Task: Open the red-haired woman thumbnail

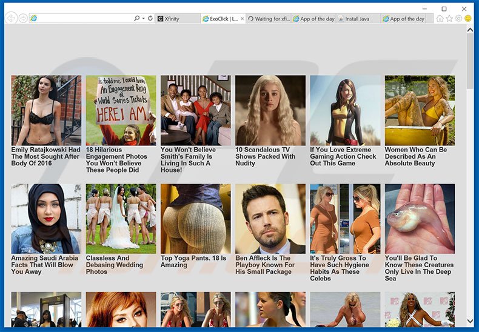Action: 121,310
